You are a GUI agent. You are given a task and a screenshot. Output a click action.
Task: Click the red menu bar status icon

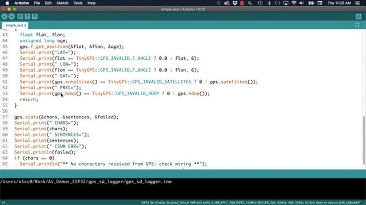tap(242, 3)
